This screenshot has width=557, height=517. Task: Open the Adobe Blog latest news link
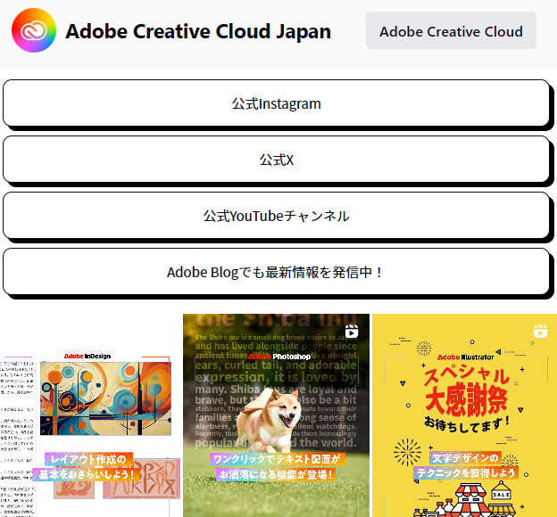tap(276, 273)
